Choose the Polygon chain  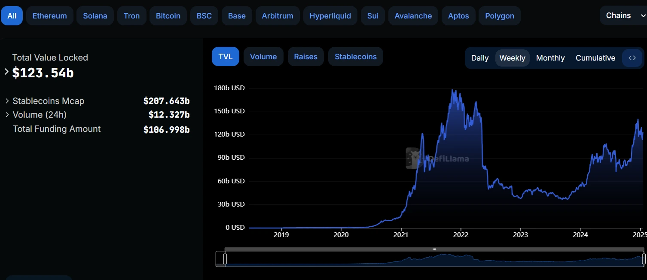[500, 16]
